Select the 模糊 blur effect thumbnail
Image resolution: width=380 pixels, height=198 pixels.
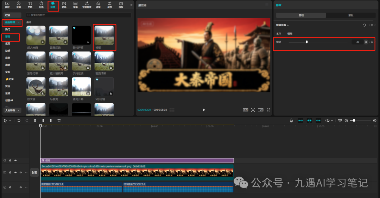coord(104,35)
